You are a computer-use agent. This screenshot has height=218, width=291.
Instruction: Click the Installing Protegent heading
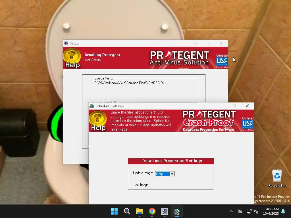pyautogui.click(x=102, y=55)
